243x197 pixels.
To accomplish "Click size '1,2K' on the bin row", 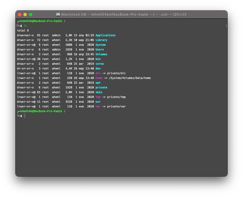I will point(69,59).
